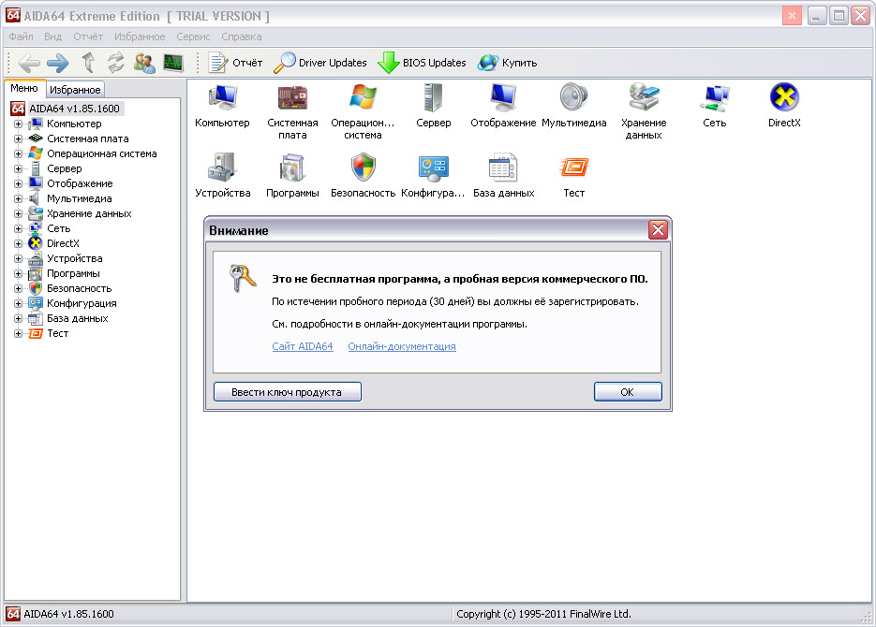Open the Системная плата icon in main pane
This screenshot has width=876, height=627.
pyautogui.click(x=292, y=111)
